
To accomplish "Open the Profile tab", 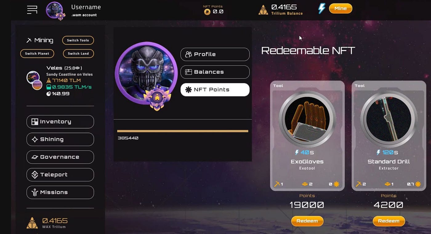I will tap(215, 54).
